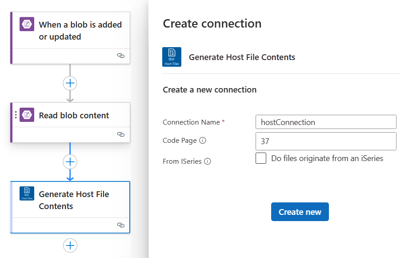This screenshot has width=400, height=258.
Task: Click link icon on Read blob content card
Action: point(120,134)
